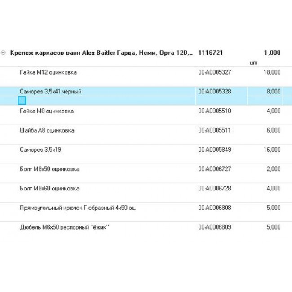
Task: Click the 18,000 quantity of Гайка М12
Action: tap(272, 72)
